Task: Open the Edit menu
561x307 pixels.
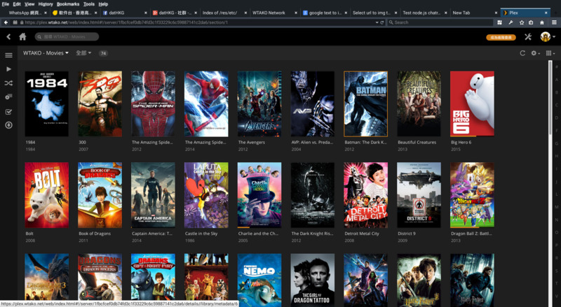Action: point(17,4)
